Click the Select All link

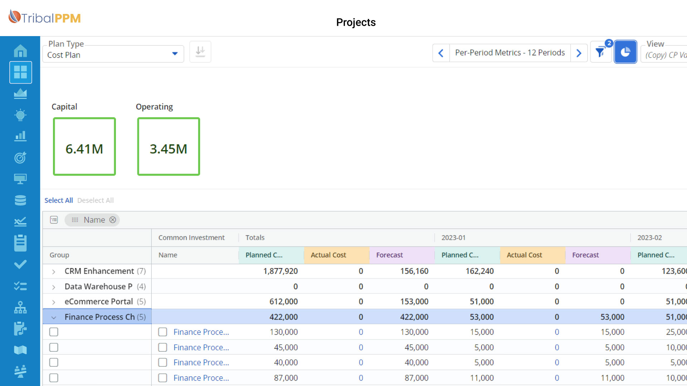[59, 201]
